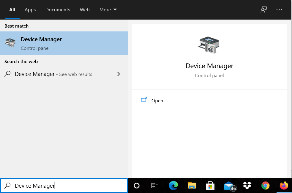Launch Microsoft Edge from the taskbar
Viewport: 292px width, 193px height.
point(173,186)
